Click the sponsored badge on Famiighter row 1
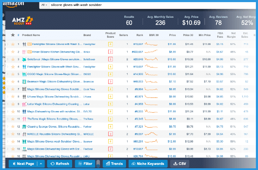The width and height of the screenshot is (258, 170). click(x=29, y=44)
